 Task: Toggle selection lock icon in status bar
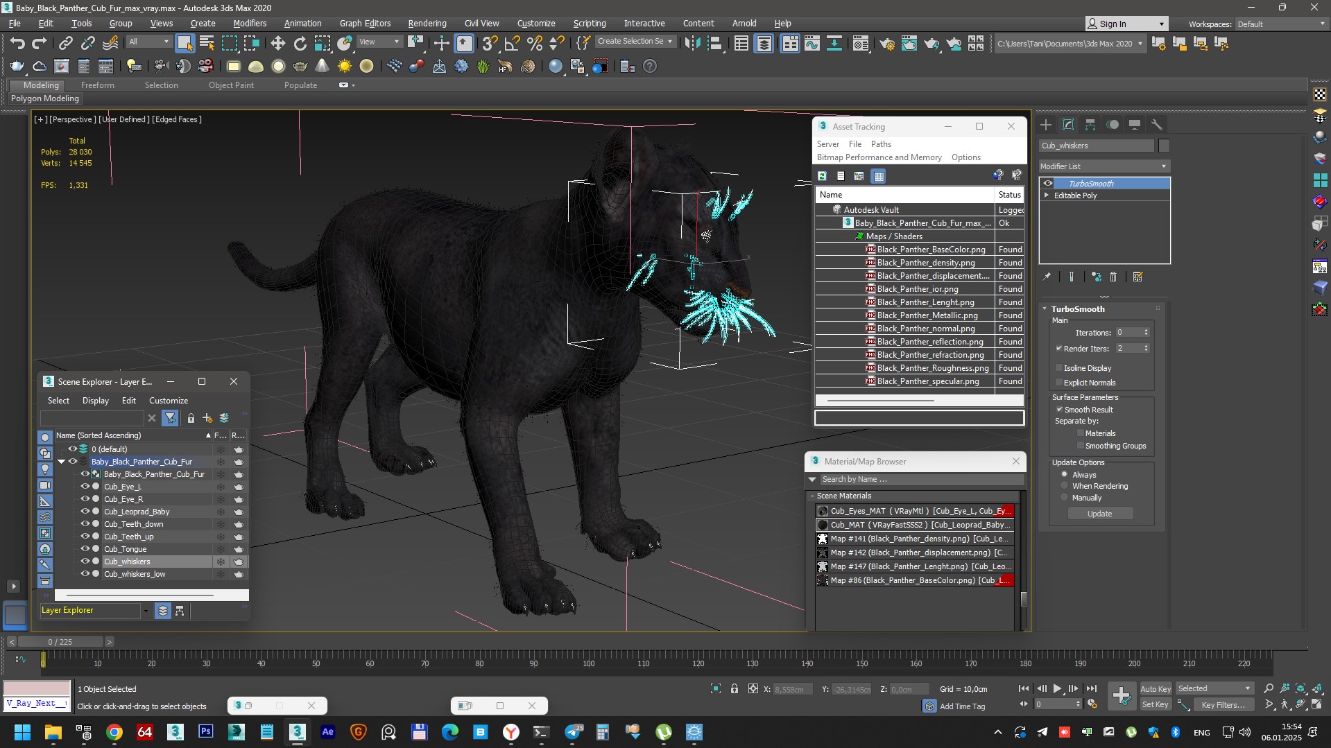(735, 688)
